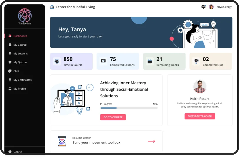The height and width of the screenshot is (159, 239).
Task: View My Certificates page
Action: (x=22, y=80)
